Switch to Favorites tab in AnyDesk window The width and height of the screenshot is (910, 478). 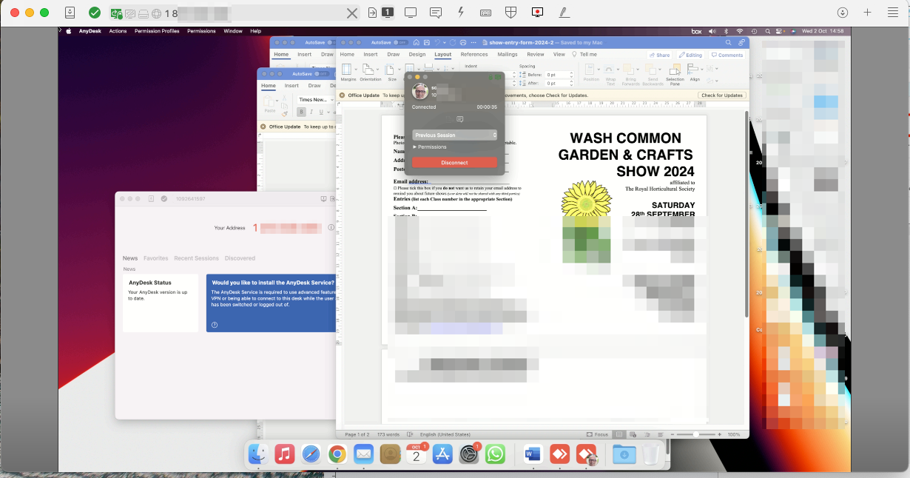155,258
